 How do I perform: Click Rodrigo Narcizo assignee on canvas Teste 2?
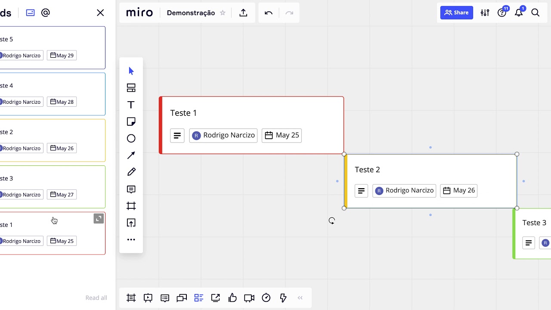[404, 190]
